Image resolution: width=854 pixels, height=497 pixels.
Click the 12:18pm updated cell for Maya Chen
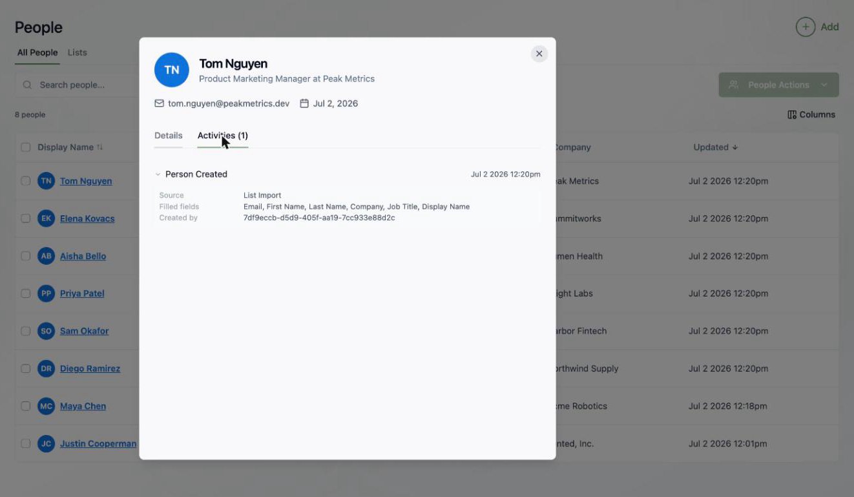pyautogui.click(x=728, y=406)
